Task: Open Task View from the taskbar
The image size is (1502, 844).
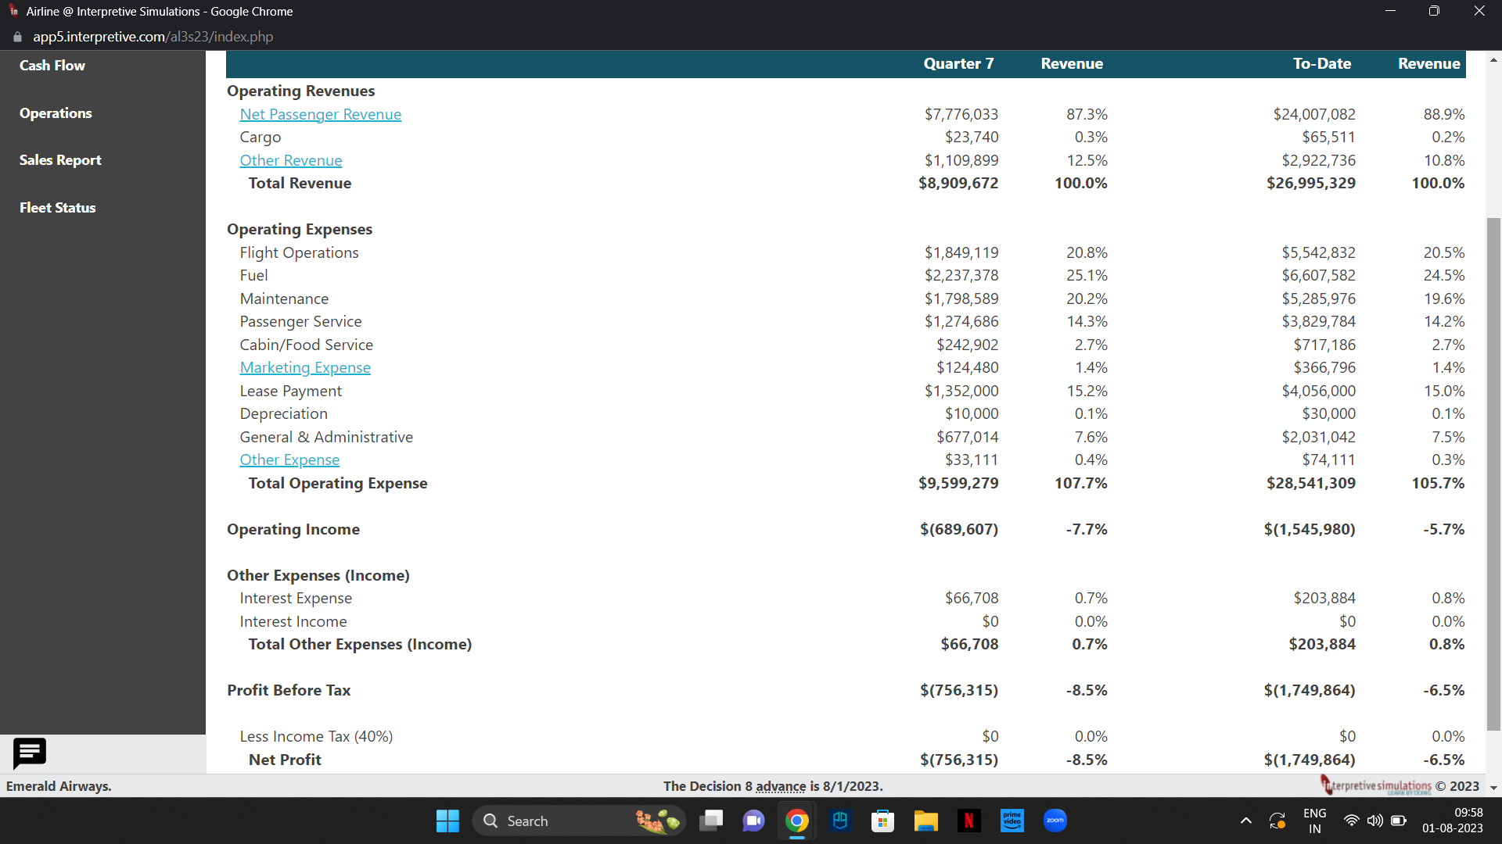Action: [x=711, y=821]
